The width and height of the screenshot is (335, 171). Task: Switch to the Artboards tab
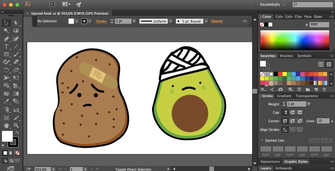click(x=283, y=168)
